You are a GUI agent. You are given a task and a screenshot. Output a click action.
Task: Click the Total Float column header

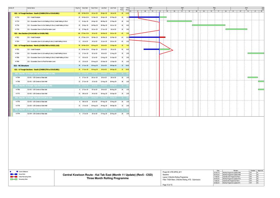coord(122,9)
